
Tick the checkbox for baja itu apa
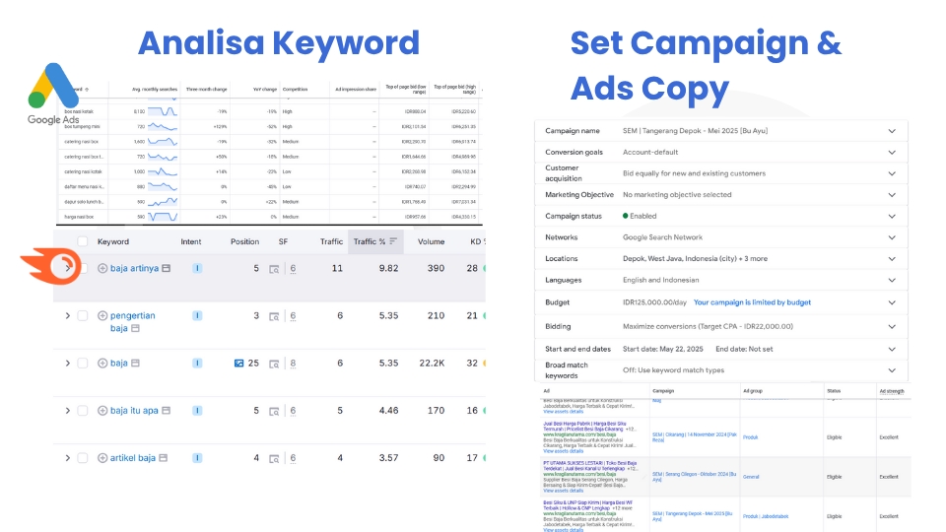(x=83, y=411)
